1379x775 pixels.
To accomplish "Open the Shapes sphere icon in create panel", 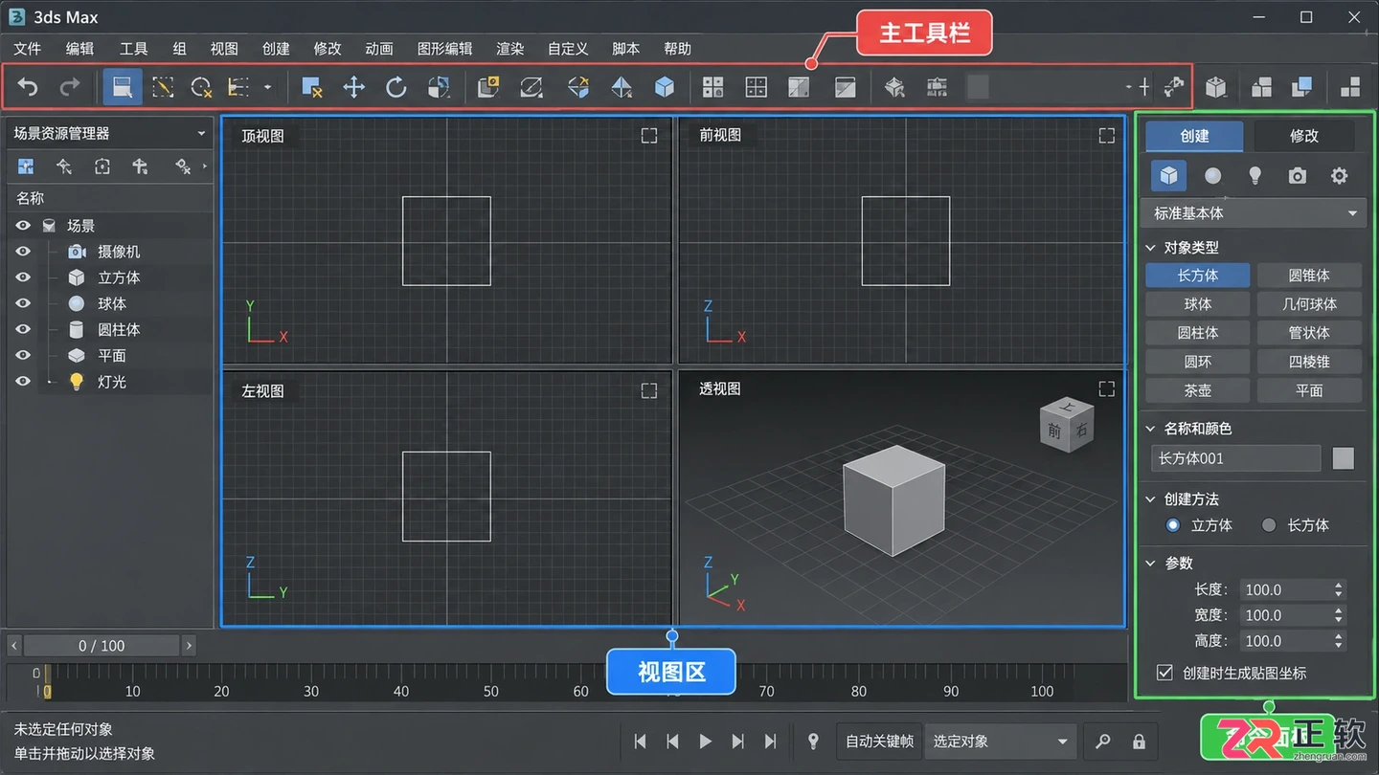I will point(1212,176).
